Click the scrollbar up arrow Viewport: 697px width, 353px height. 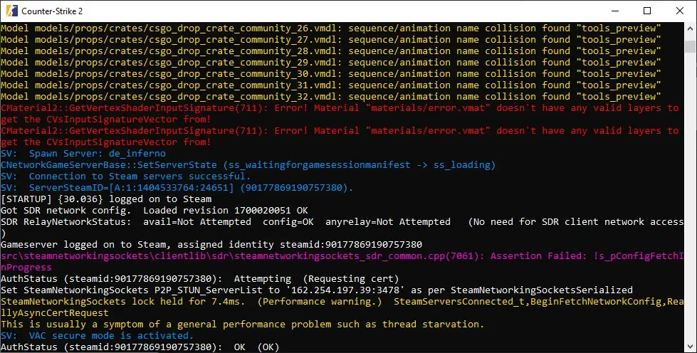(x=691, y=28)
